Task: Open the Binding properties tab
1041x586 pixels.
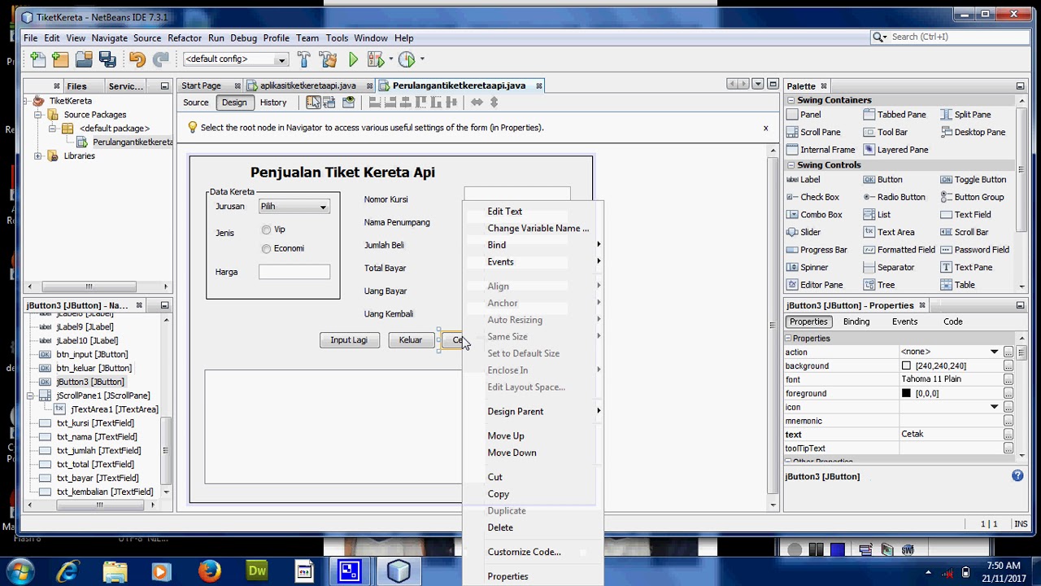Action: click(x=856, y=321)
